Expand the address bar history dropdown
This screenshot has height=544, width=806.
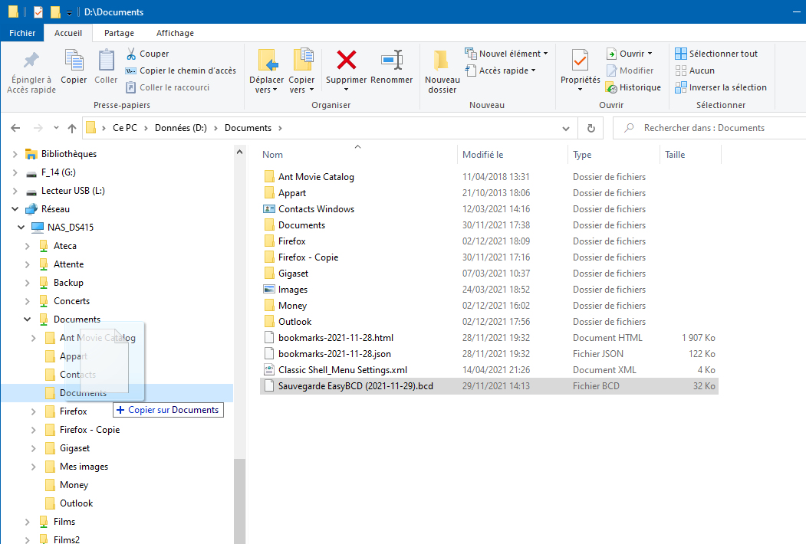tap(566, 129)
